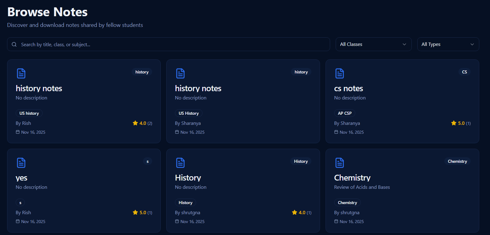Click the US history class tag
The width and height of the screenshot is (490, 235).
click(x=29, y=113)
